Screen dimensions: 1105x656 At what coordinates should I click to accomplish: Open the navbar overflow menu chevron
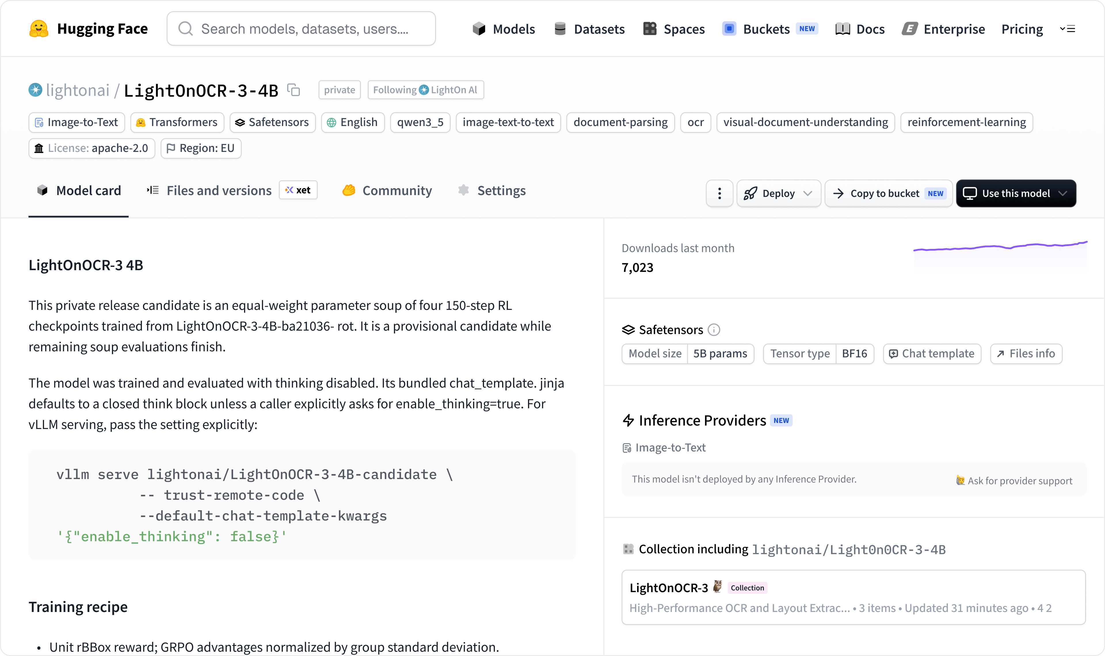(x=1067, y=29)
